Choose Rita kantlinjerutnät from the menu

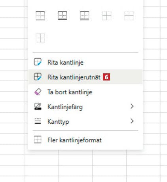85,77
